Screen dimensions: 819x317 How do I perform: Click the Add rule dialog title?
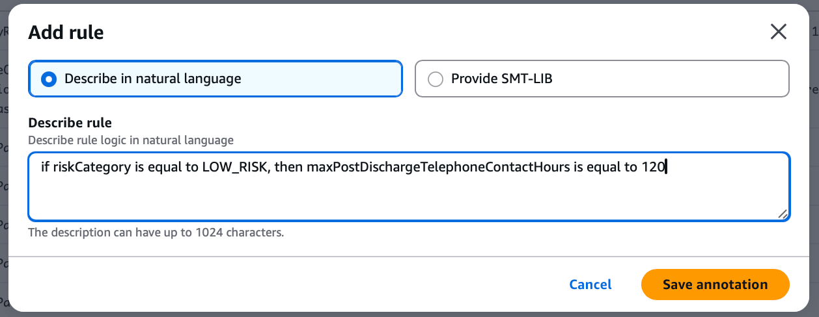click(x=66, y=32)
